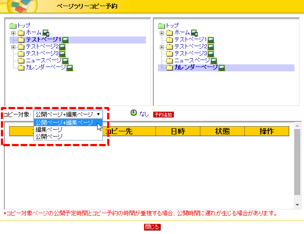304x234 pixels.
Task: Click カレンダーページ monitor icon in right tree
Action: (222, 68)
